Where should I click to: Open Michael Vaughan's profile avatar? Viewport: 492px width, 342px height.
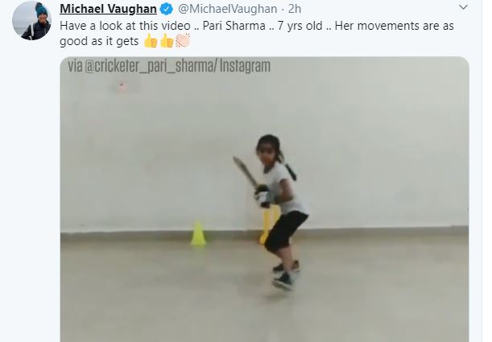pyautogui.click(x=31, y=21)
